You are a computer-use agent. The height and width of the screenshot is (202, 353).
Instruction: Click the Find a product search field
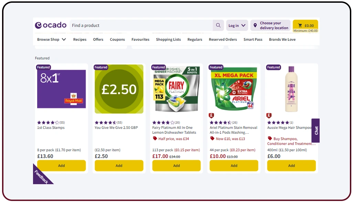138,25
